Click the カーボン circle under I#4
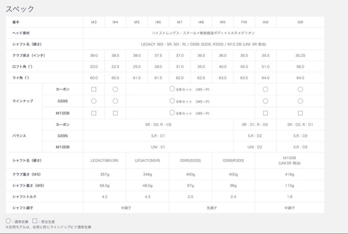Screen dimensions: 348x234 pos(115,89)
